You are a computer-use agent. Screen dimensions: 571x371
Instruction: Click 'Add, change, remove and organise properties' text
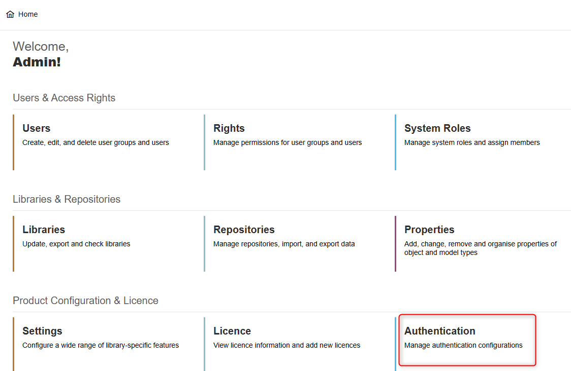(480, 248)
